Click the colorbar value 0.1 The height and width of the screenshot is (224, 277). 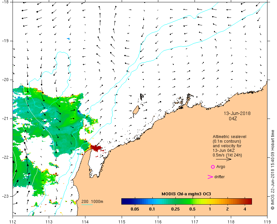click(x=152, y=209)
